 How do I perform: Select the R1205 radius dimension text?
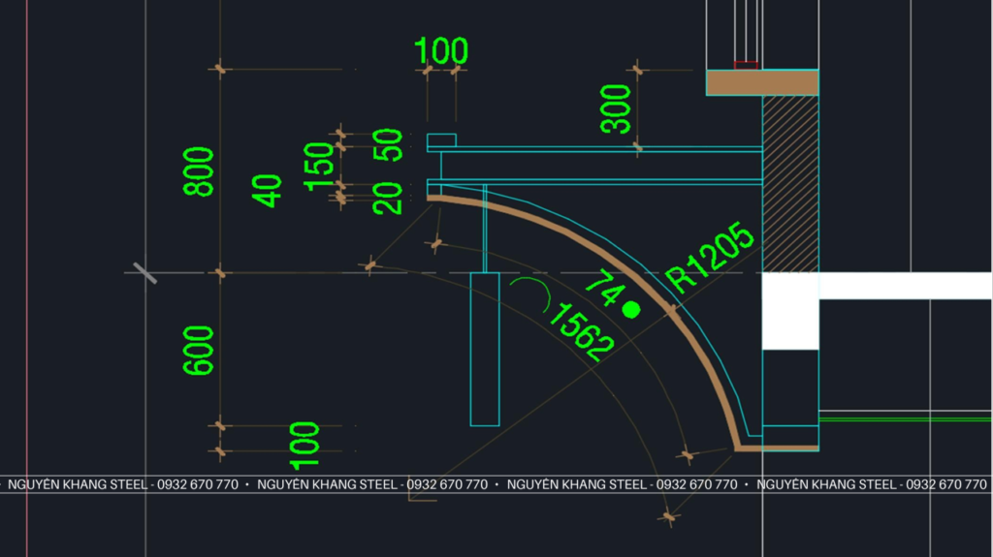point(710,257)
